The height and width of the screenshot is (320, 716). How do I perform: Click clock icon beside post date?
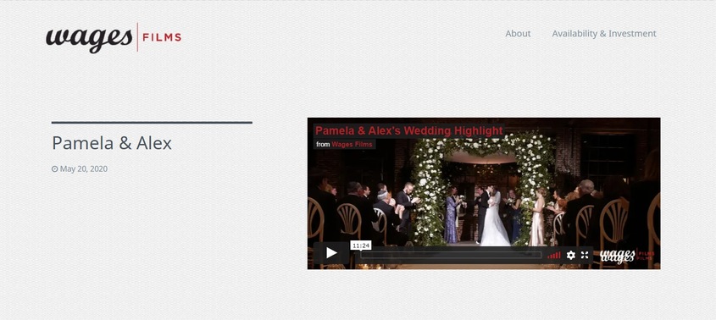tap(55, 169)
